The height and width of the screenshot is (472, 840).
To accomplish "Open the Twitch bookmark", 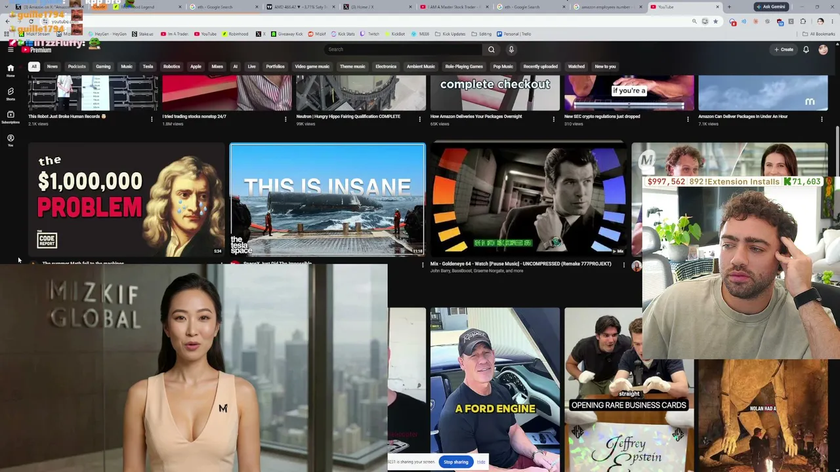I will tap(371, 34).
